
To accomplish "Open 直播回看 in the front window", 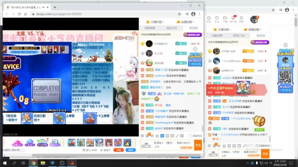I will (x=185, y=22).
